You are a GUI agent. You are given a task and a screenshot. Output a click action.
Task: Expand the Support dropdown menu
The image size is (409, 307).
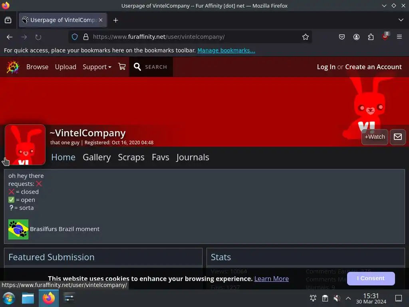pyautogui.click(x=97, y=67)
